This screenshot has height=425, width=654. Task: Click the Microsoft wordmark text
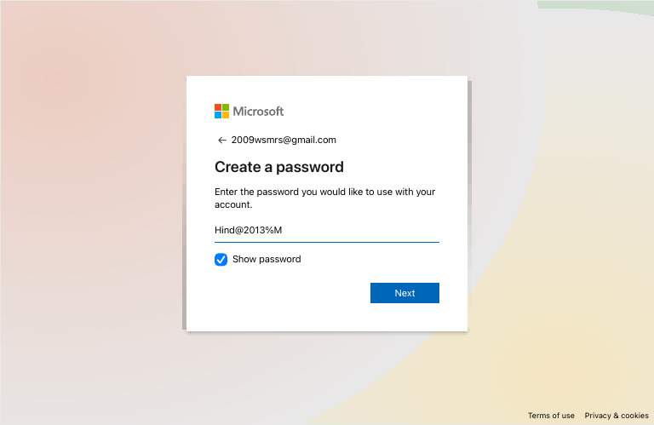pyautogui.click(x=258, y=112)
